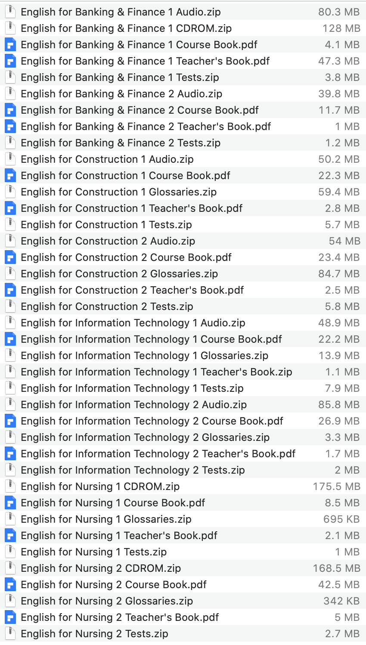Open English for Banking & Finance 1 CDROM.zip

(x=127, y=28)
